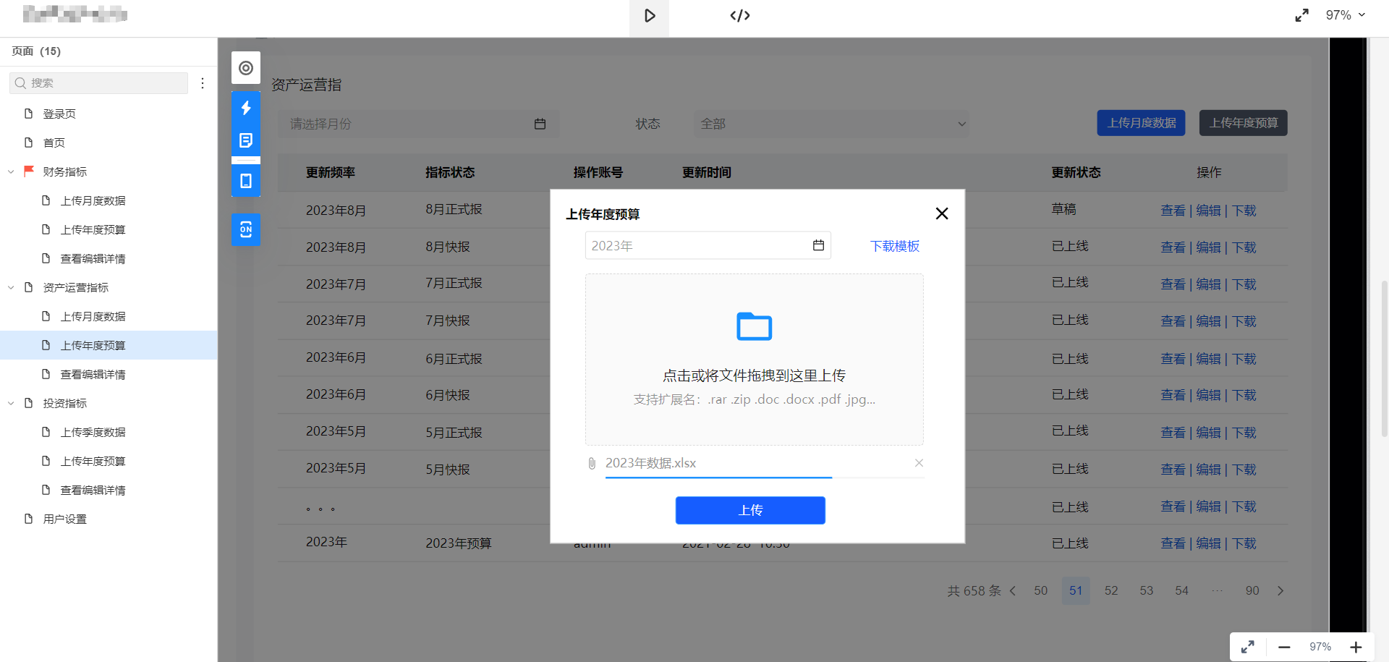Click the calendar icon in year field
This screenshot has height=662, width=1389.
pyautogui.click(x=818, y=245)
